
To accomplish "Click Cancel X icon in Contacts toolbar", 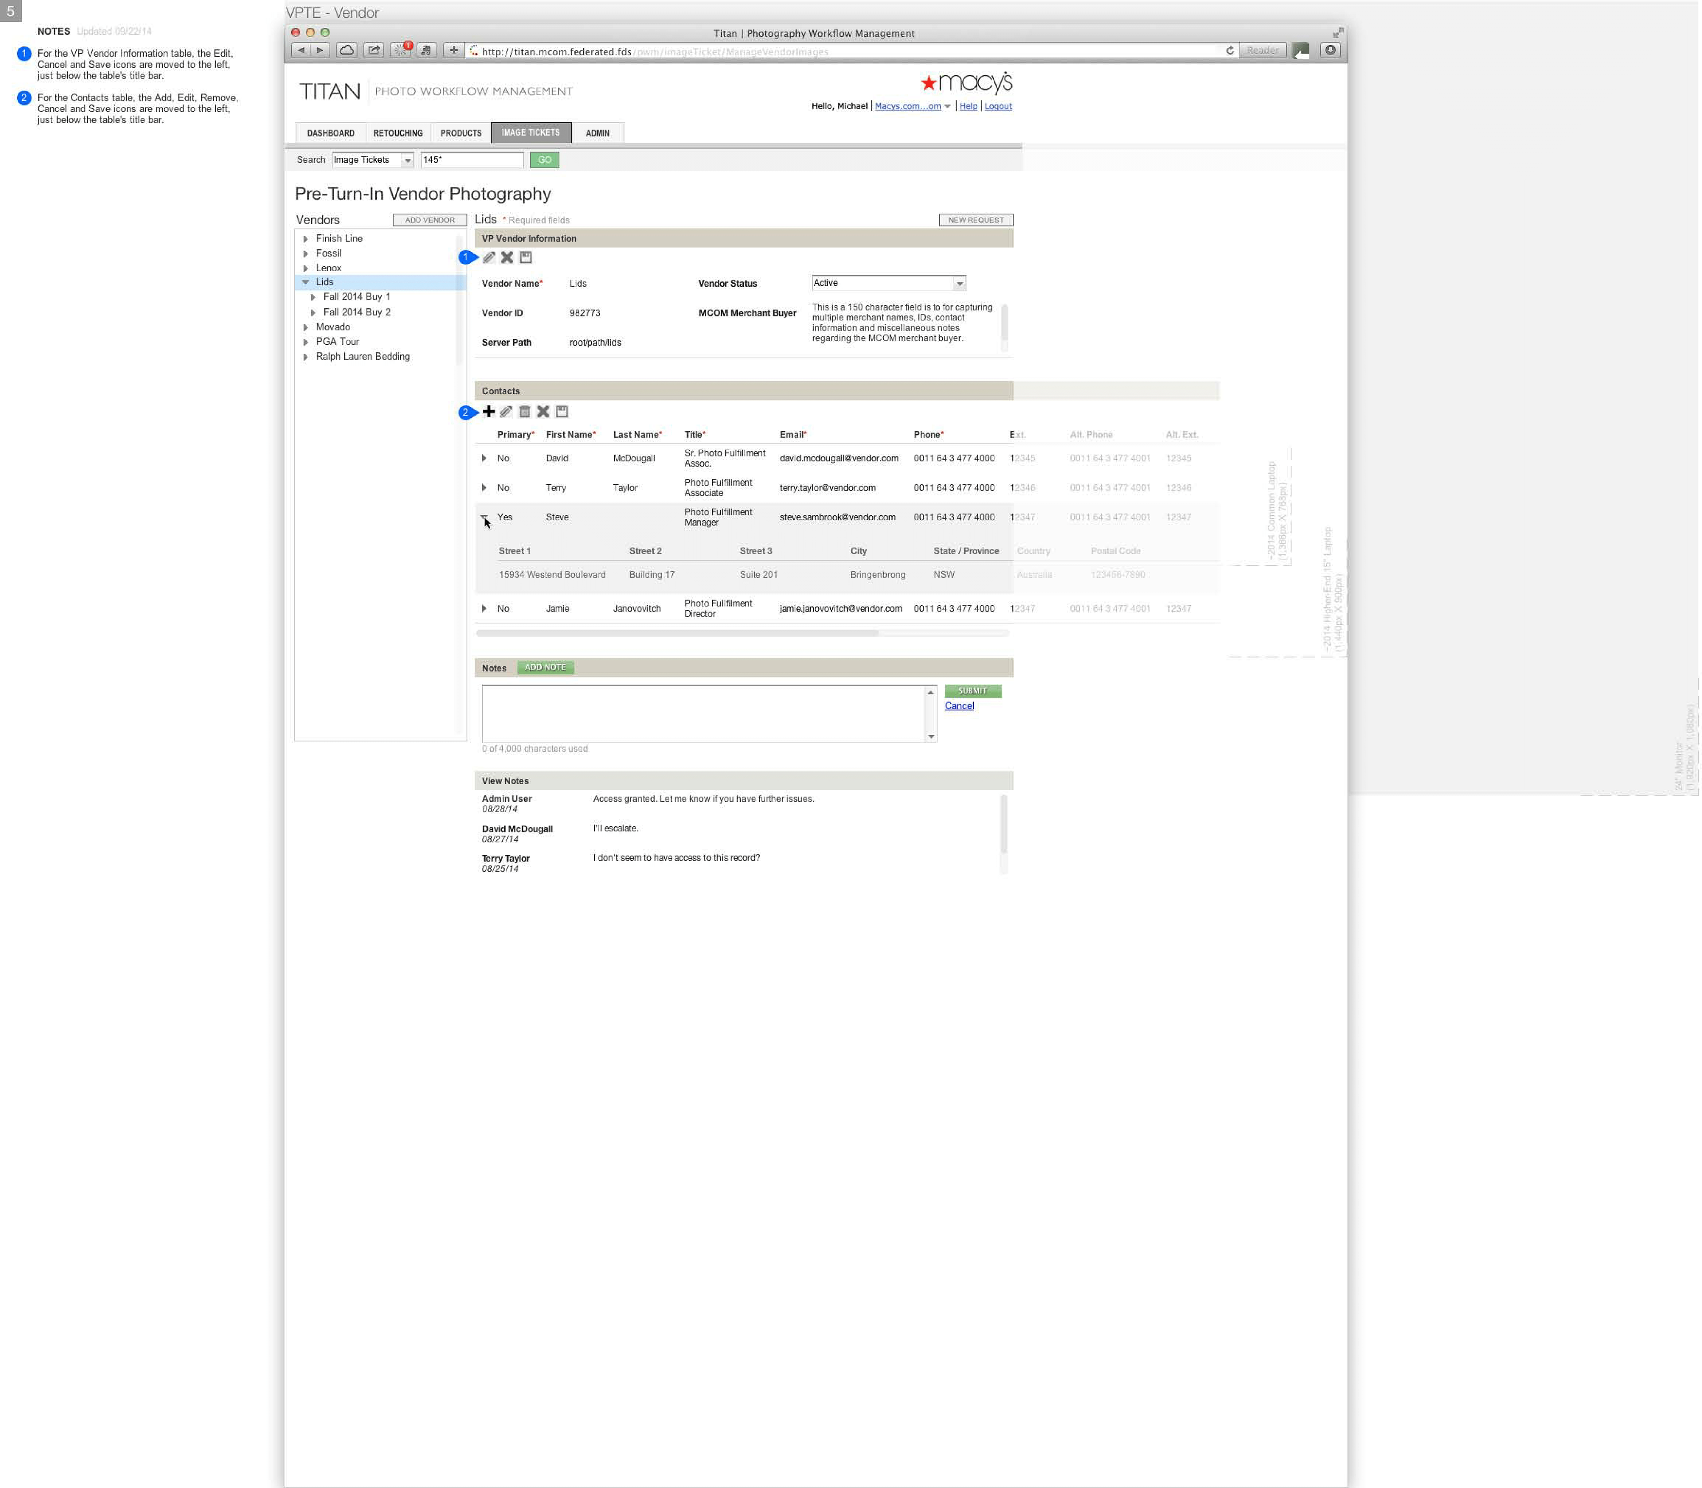I will tap(544, 413).
